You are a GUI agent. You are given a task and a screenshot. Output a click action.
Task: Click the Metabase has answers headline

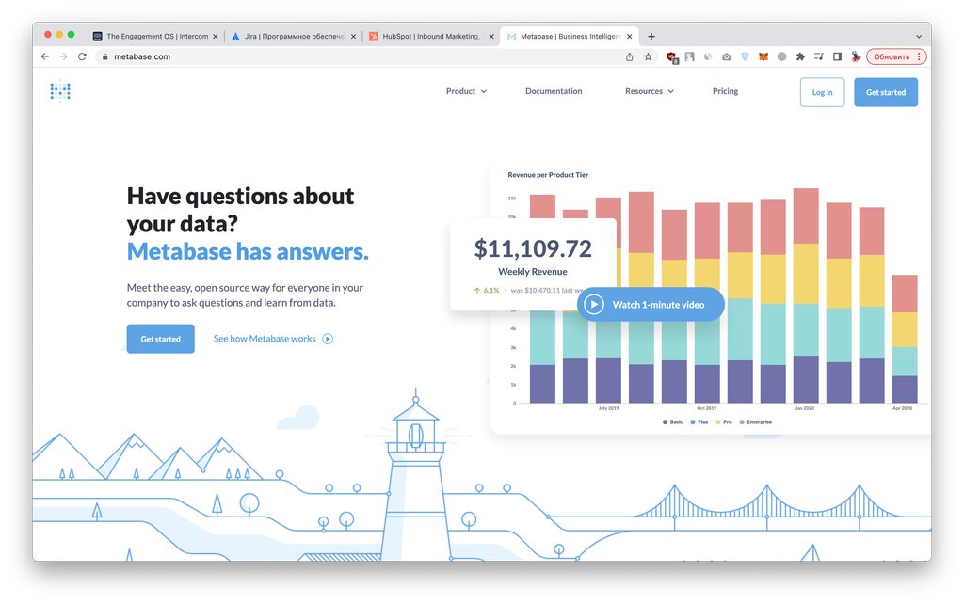(x=248, y=251)
